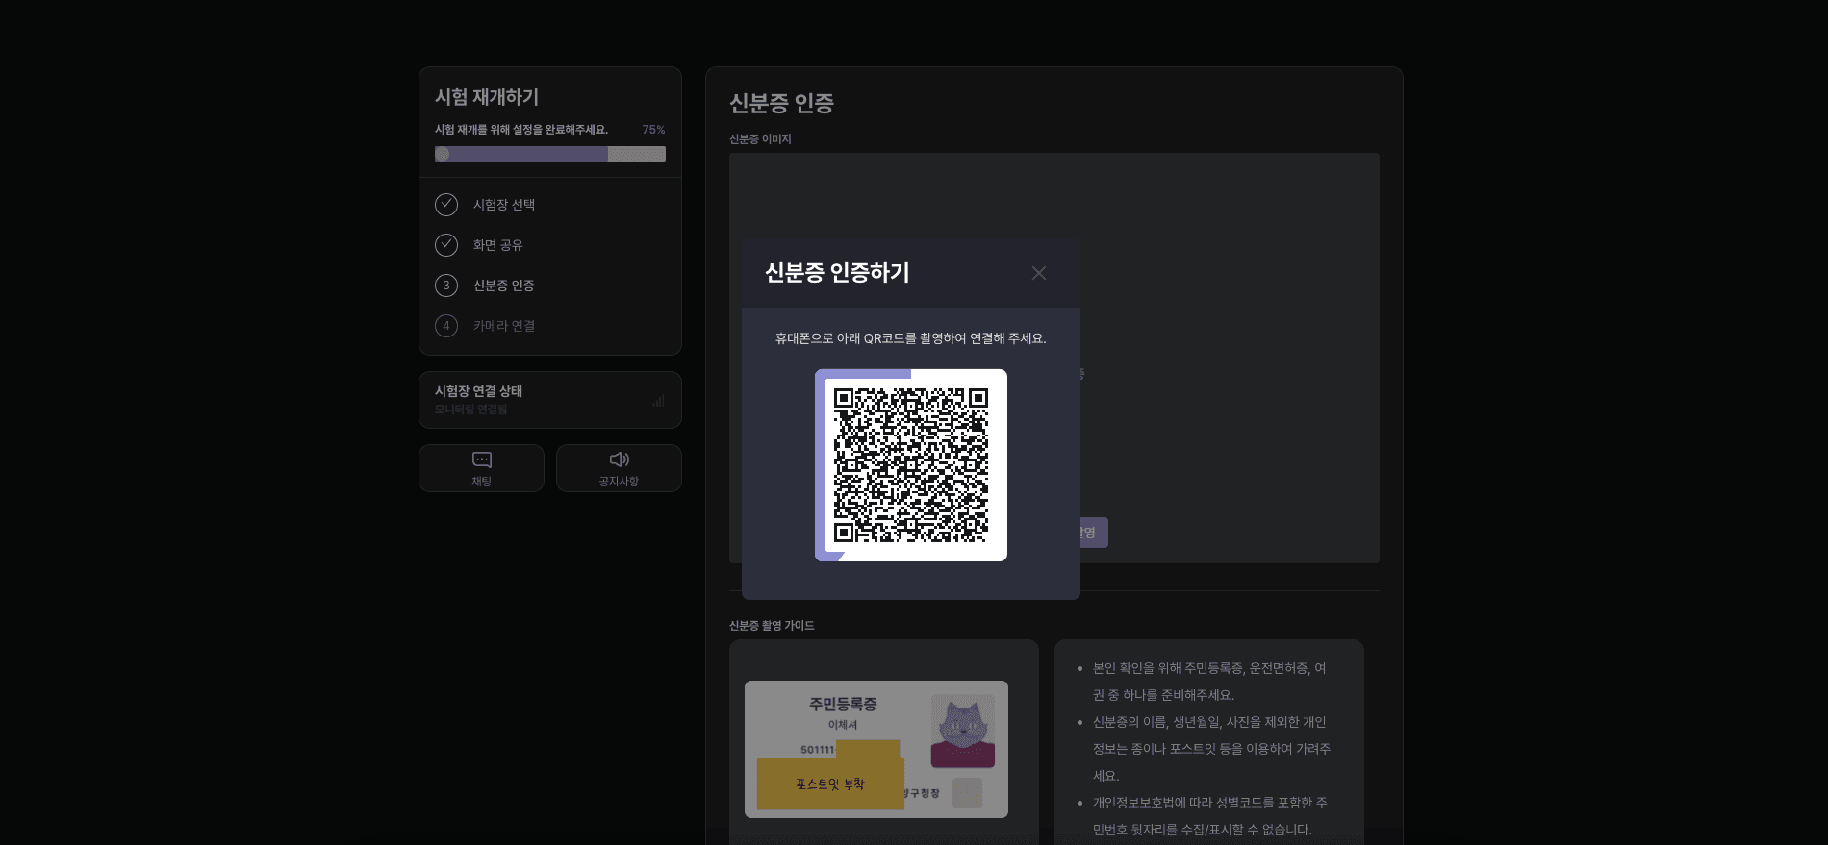
Task: Click the partially hidden 촬영 button
Action: pos(1094,533)
